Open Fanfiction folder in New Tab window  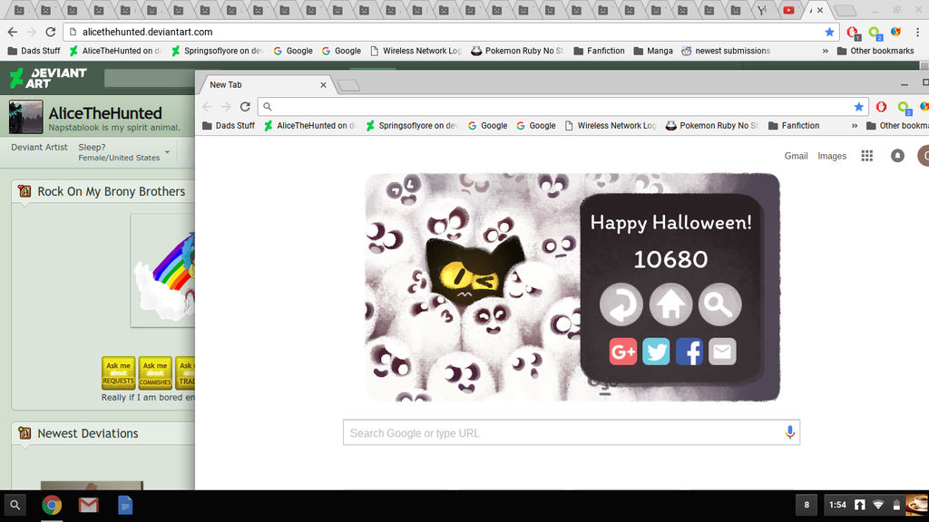tap(794, 125)
